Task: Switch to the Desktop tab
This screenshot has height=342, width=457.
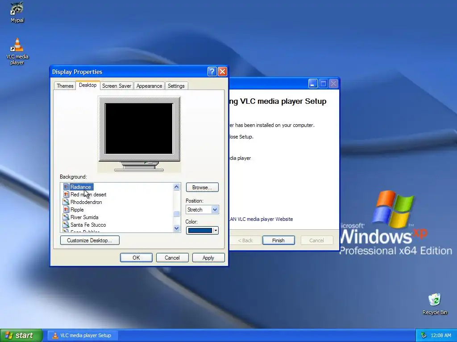Action: tap(88, 85)
